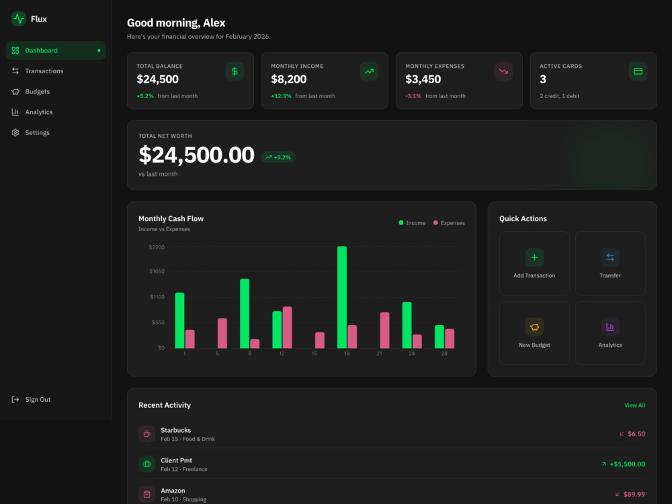
Task: Click the Monthly Income $8,200 value
Action: click(x=289, y=79)
